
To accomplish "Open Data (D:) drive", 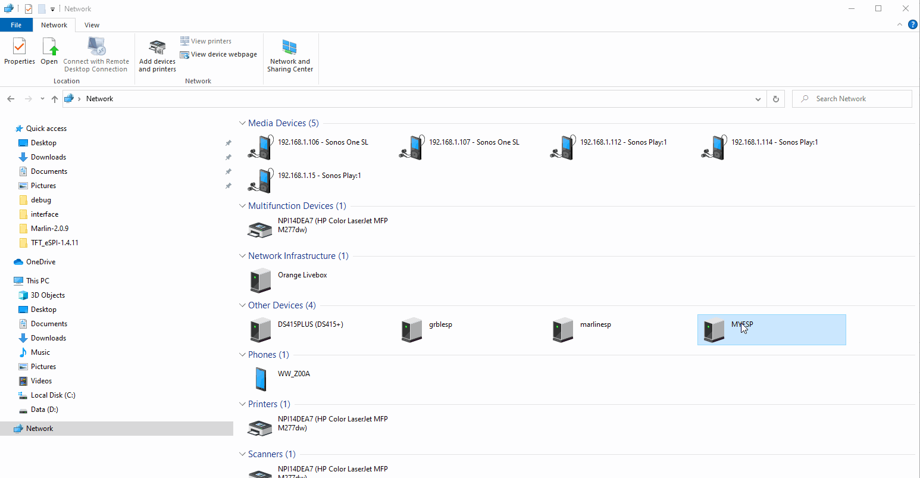I will click(x=44, y=410).
